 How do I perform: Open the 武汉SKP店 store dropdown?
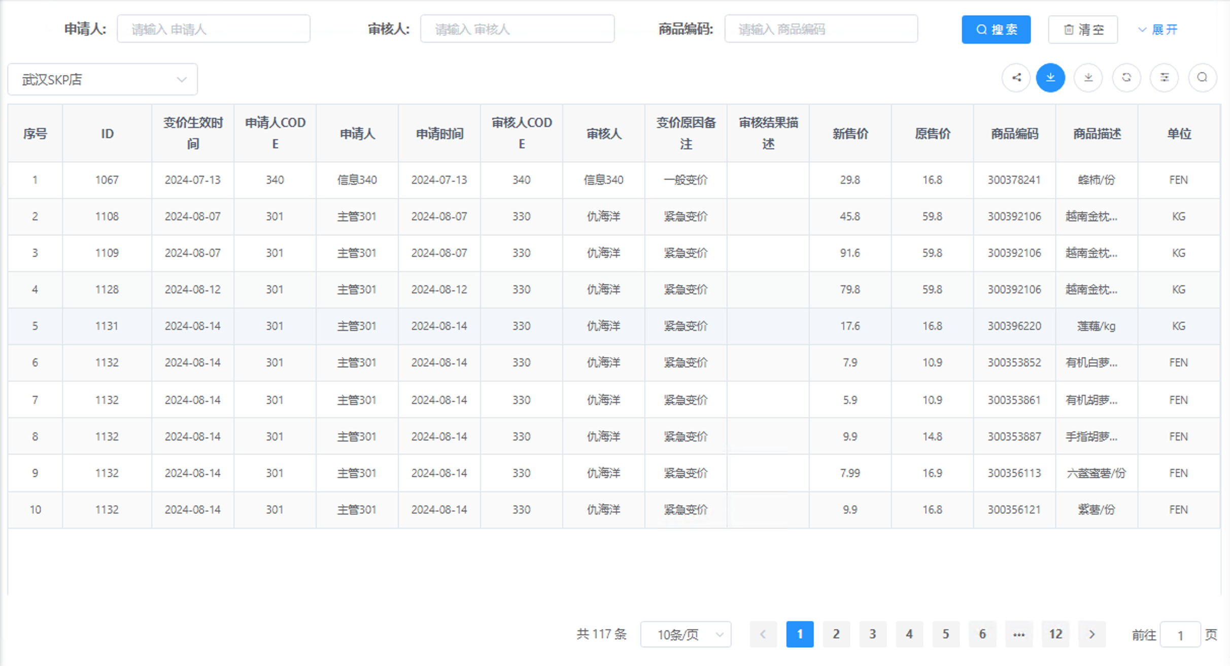pyautogui.click(x=102, y=80)
